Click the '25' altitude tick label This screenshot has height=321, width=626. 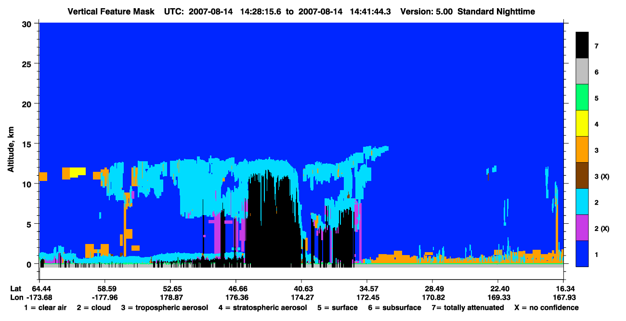27,64
